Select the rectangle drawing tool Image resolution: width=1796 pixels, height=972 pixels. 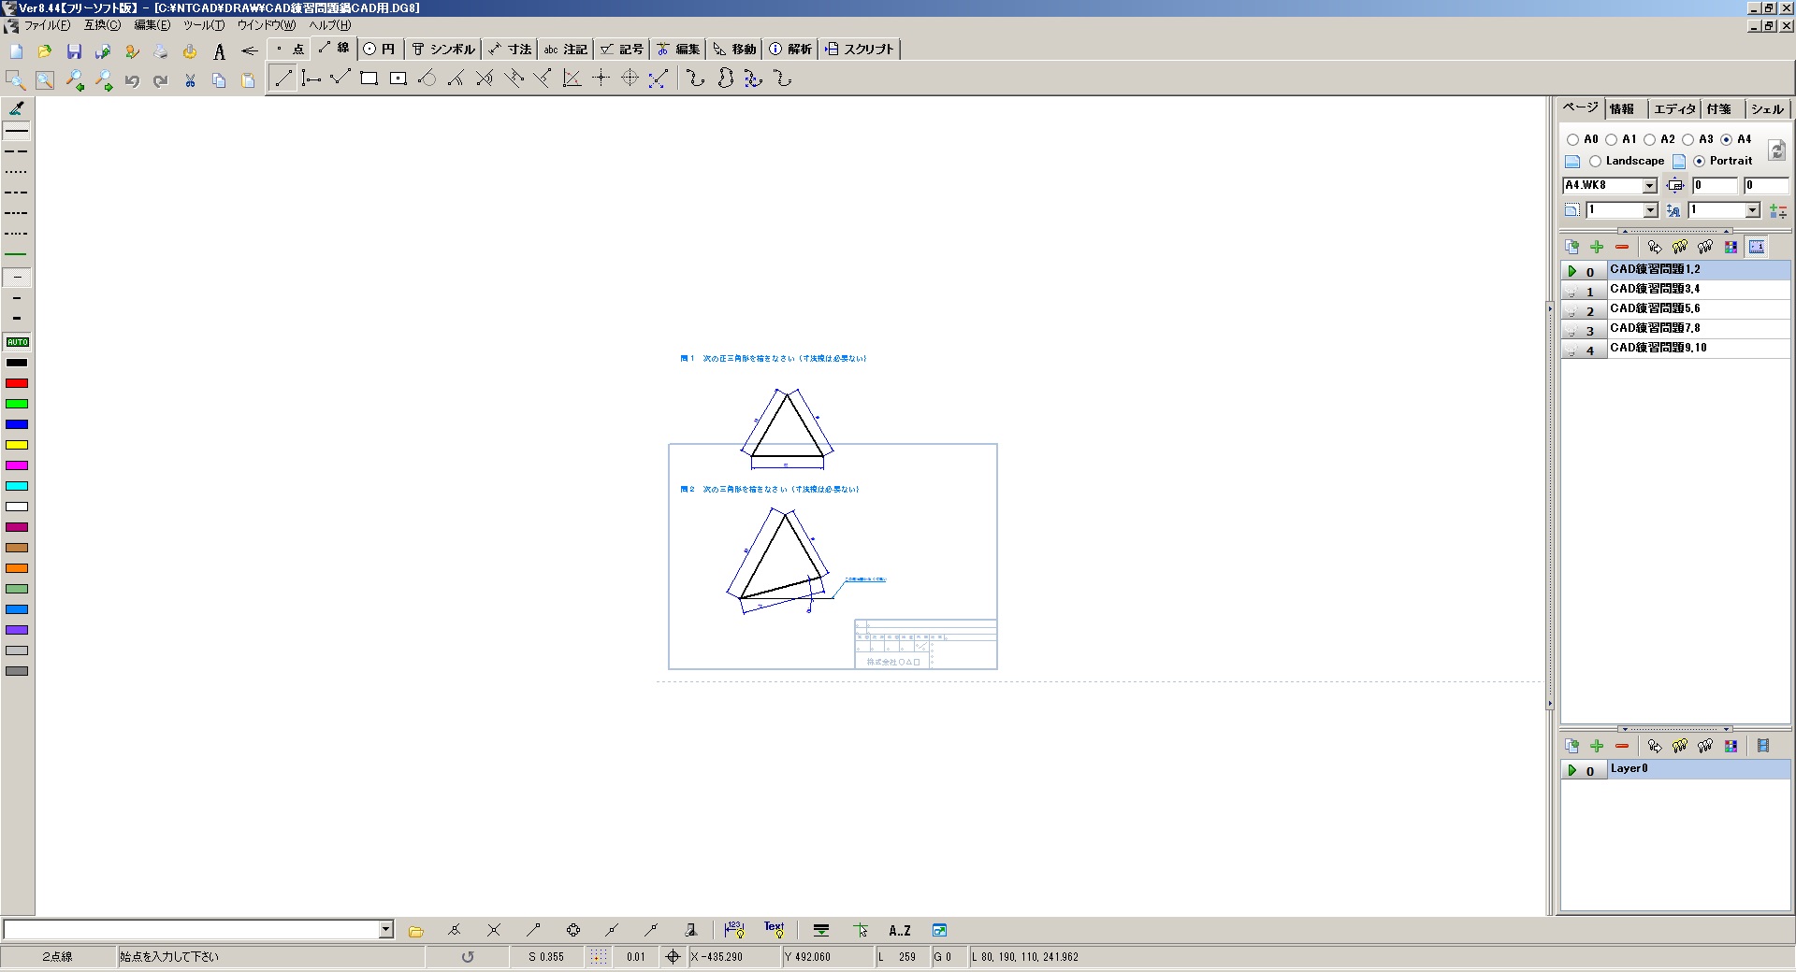[x=369, y=79]
